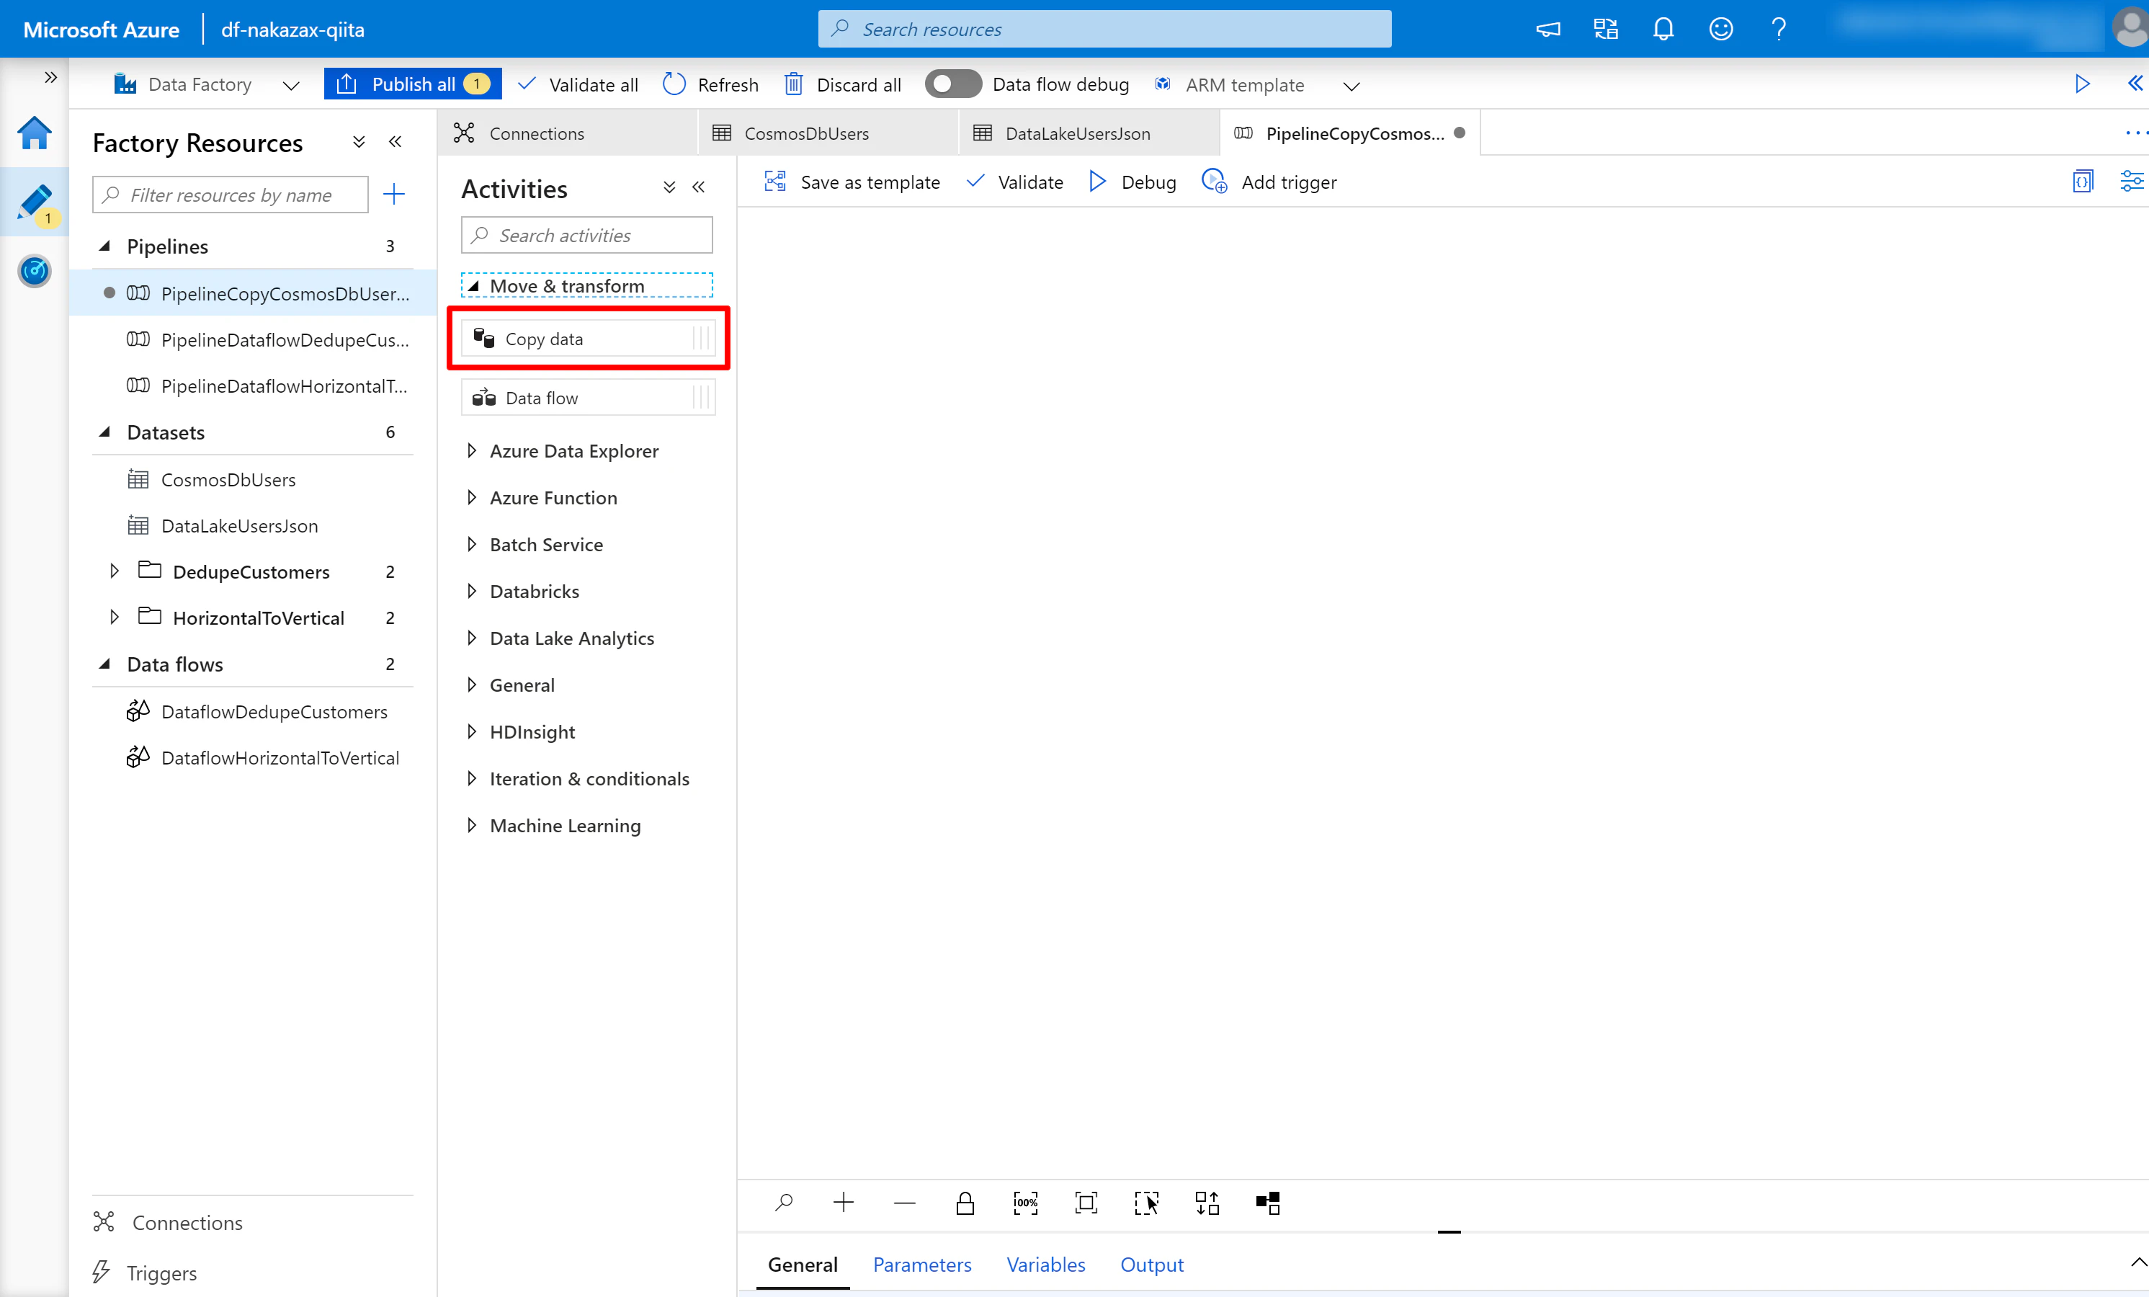
Task: Open the Data Factory home icon
Action: [x=34, y=133]
